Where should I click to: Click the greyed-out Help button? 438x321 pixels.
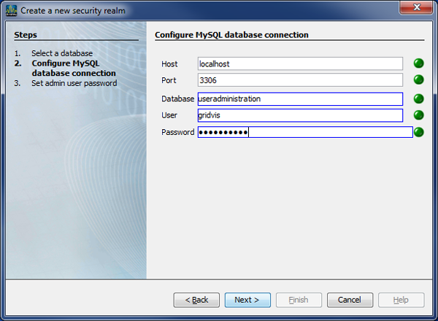pos(401,300)
